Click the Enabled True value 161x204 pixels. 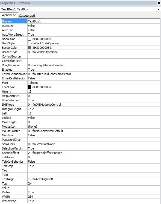coord(93,70)
